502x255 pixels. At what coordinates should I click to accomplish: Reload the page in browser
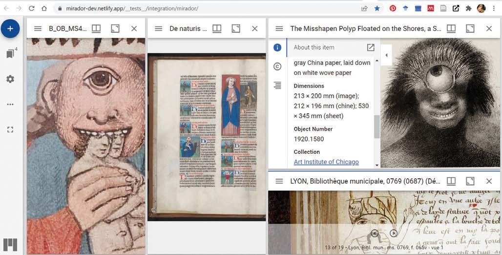(31, 8)
